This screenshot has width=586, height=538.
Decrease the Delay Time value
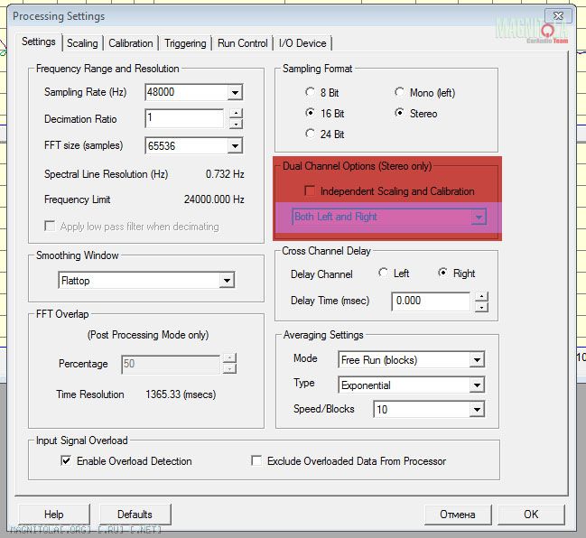[x=482, y=307]
